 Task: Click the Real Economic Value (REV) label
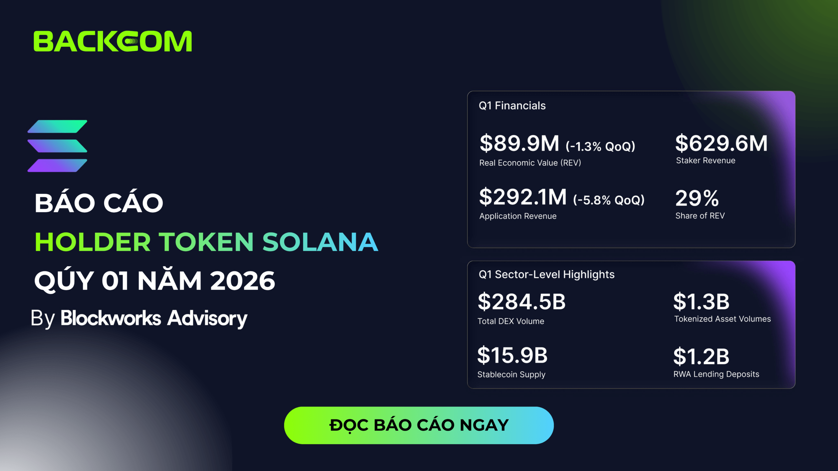point(530,163)
